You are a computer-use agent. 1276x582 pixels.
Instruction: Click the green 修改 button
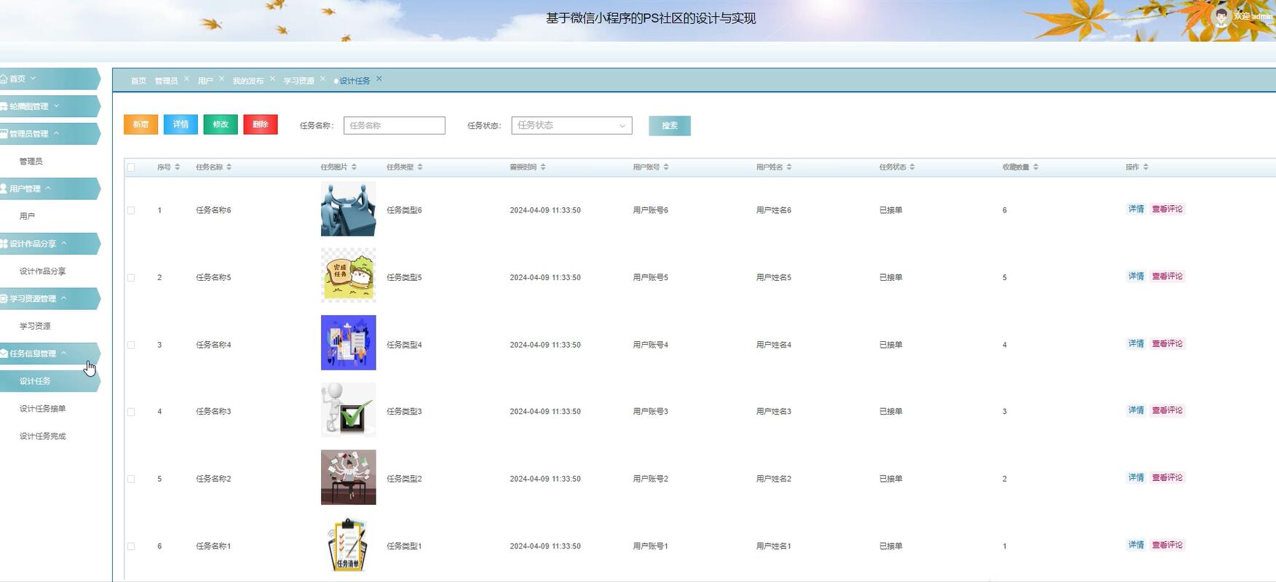pyautogui.click(x=221, y=124)
